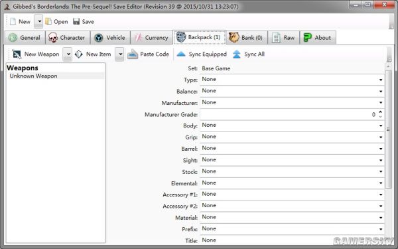Viewport: 398px width, 249px height.
Task: Switch to the Bank (0) tab
Action: pyautogui.click(x=247, y=38)
